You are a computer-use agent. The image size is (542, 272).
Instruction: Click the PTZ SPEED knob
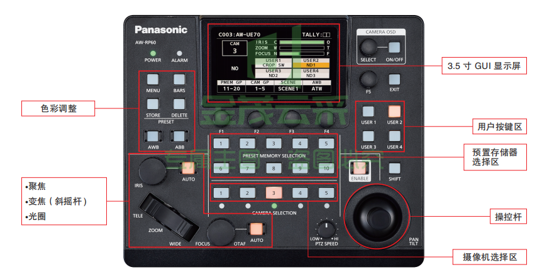coord(326,228)
